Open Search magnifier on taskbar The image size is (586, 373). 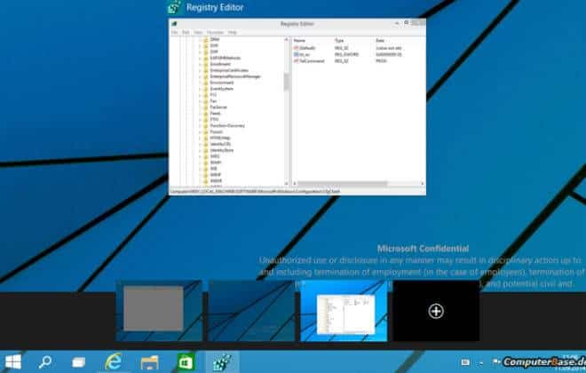pos(45,361)
